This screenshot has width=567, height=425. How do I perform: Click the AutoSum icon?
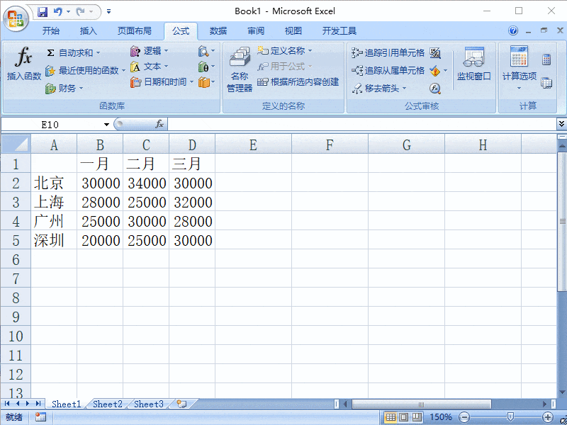[x=51, y=52]
